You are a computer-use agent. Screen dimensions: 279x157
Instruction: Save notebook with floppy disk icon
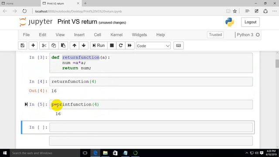coord(23,45)
